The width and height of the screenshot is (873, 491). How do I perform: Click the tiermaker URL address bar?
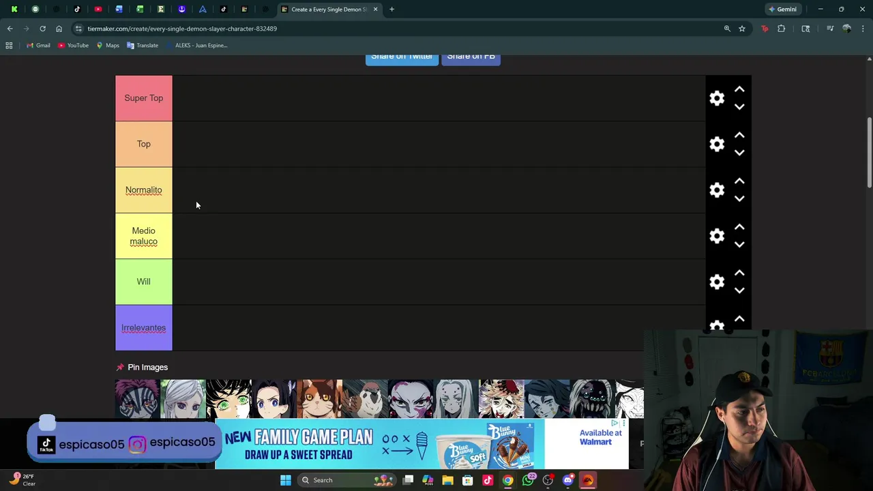tap(396, 29)
